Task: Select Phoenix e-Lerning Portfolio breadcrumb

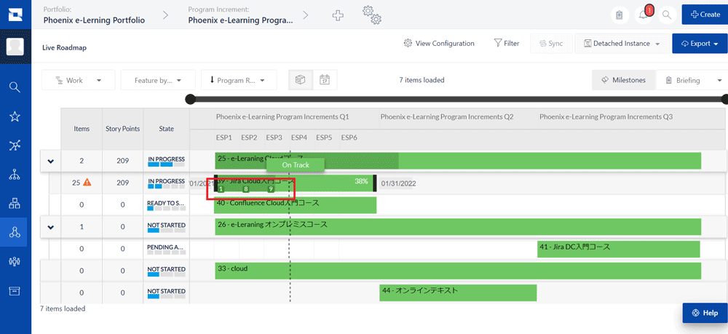Action: point(94,20)
